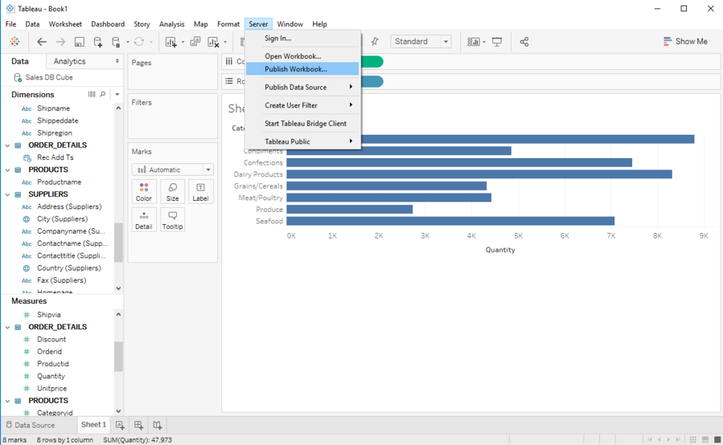Expand Publish Data Source submenu
The image size is (723, 445).
(302, 87)
